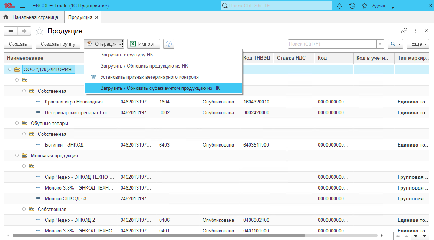Go back with the left arrow

point(11,31)
